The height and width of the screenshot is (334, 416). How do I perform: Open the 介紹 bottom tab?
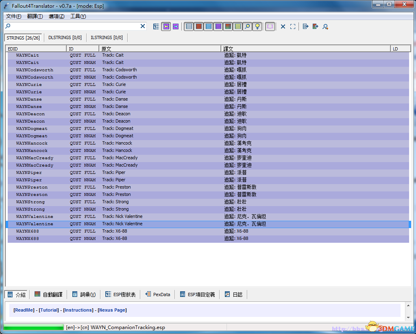pyautogui.click(x=16, y=294)
